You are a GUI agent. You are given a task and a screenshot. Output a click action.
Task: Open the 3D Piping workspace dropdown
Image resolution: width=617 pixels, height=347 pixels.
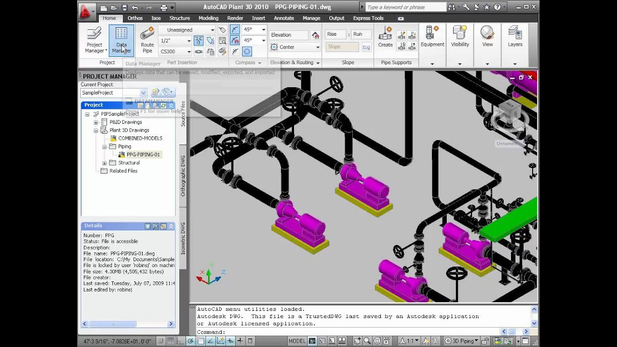point(460,341)
